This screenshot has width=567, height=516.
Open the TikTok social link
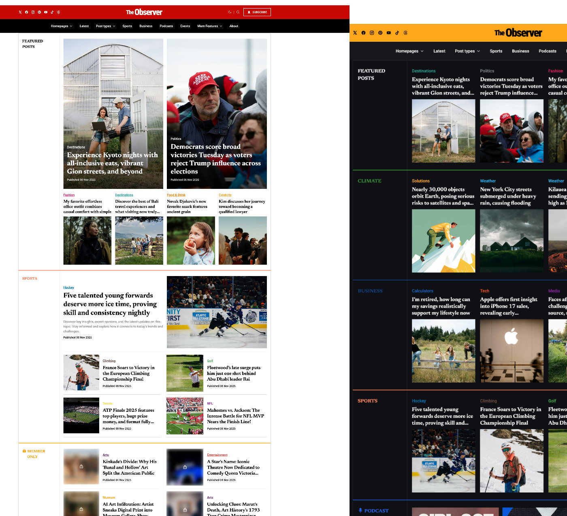(52, 12)
